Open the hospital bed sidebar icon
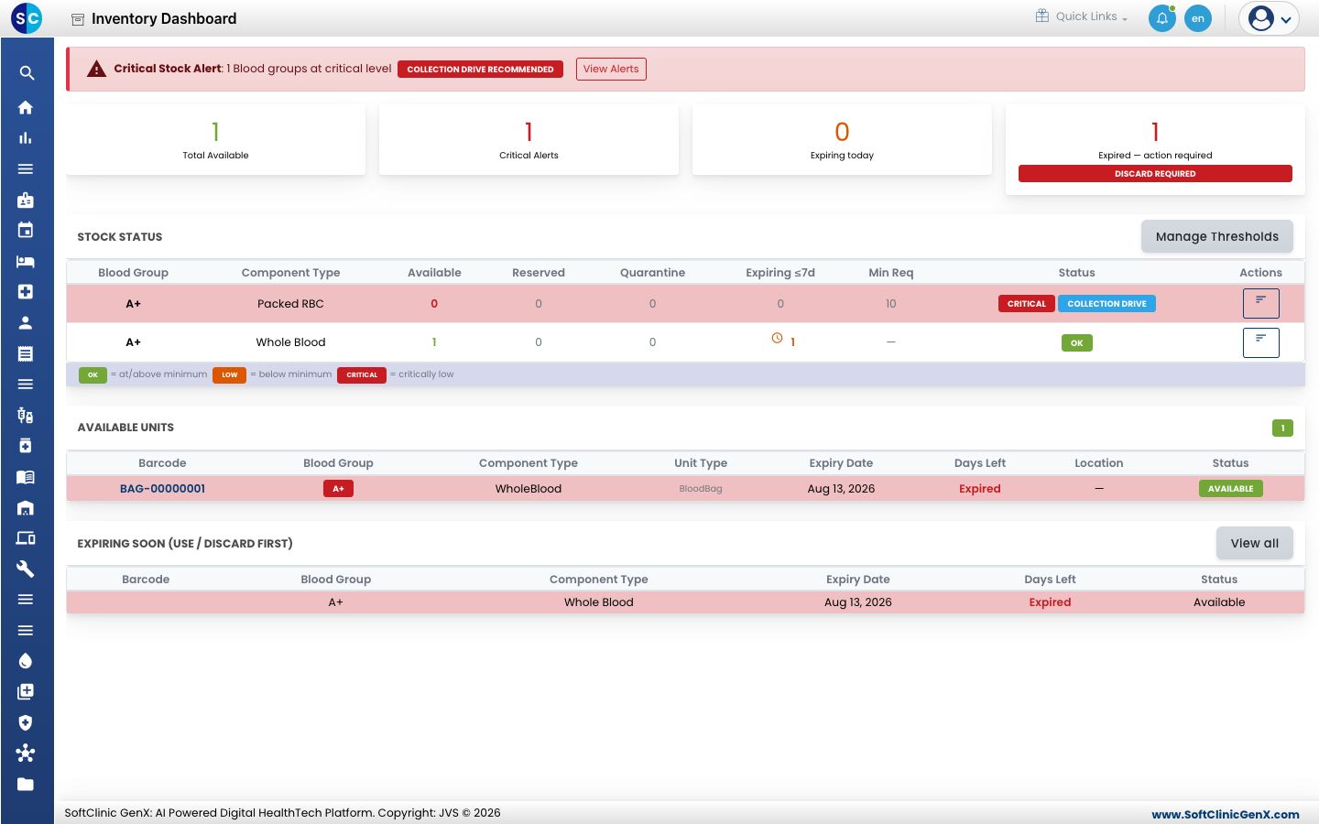Screen dimensions: 1319x824 (26, 261)
